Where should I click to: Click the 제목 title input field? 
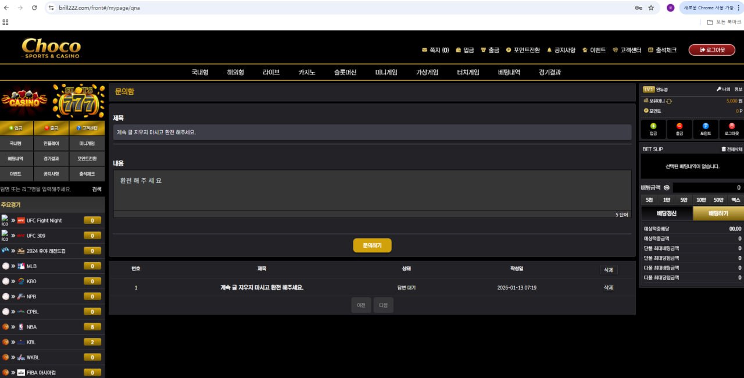click(372, 132)
